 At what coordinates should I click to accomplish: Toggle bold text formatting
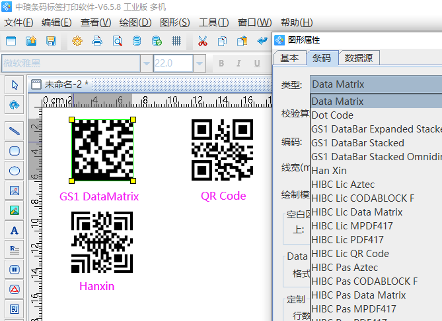221,64
